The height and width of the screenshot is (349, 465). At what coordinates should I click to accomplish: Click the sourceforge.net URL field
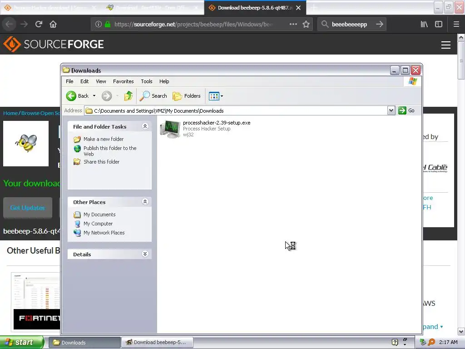tap(193, 25)
